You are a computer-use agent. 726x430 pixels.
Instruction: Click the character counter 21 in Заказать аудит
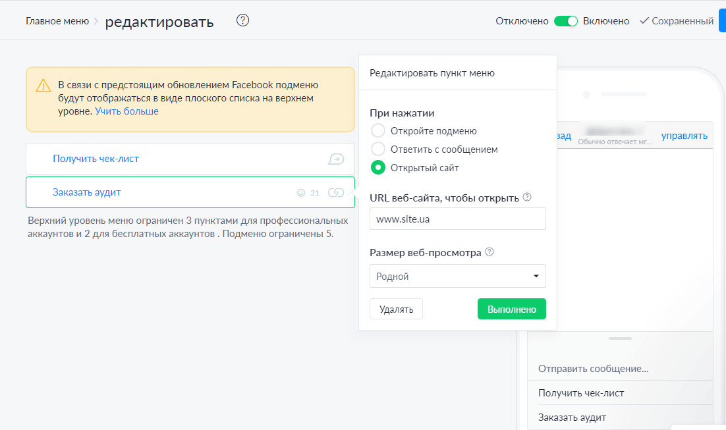[x=315, y=193]
